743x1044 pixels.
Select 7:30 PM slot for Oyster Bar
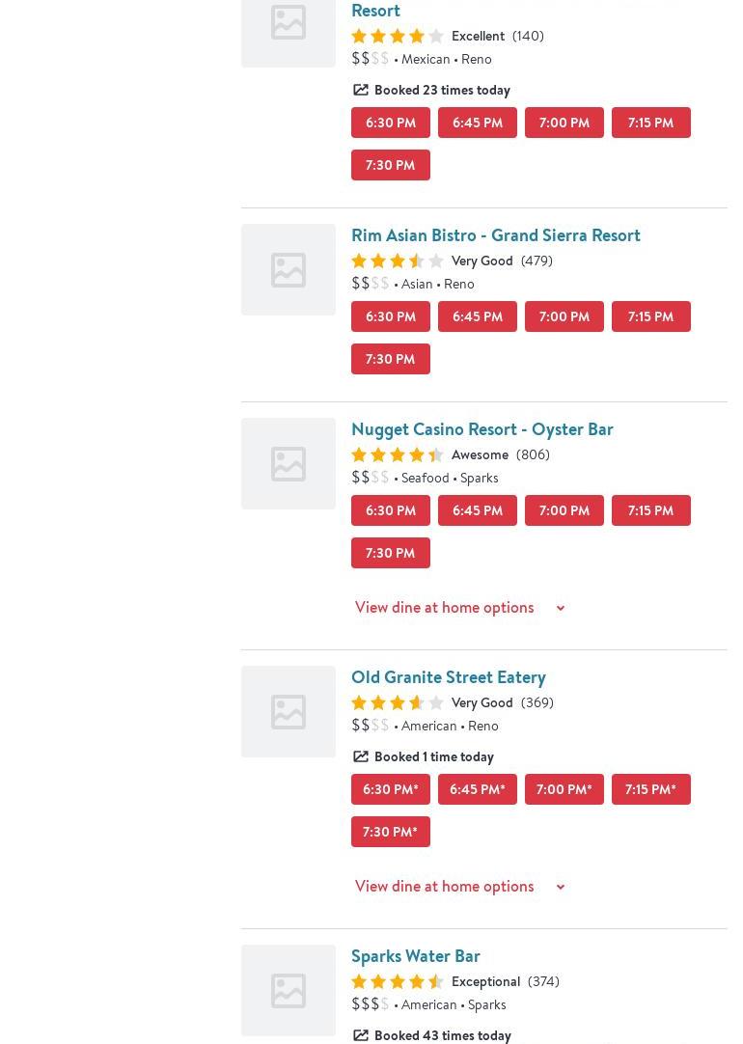(390, 553)
